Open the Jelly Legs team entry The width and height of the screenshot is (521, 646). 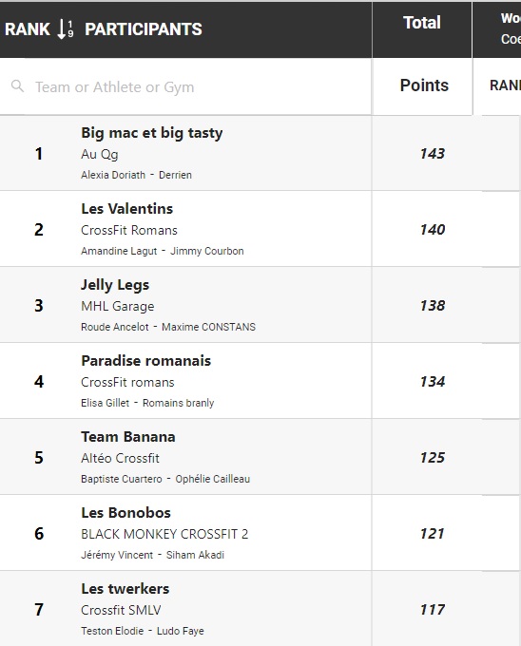(115, 285)
